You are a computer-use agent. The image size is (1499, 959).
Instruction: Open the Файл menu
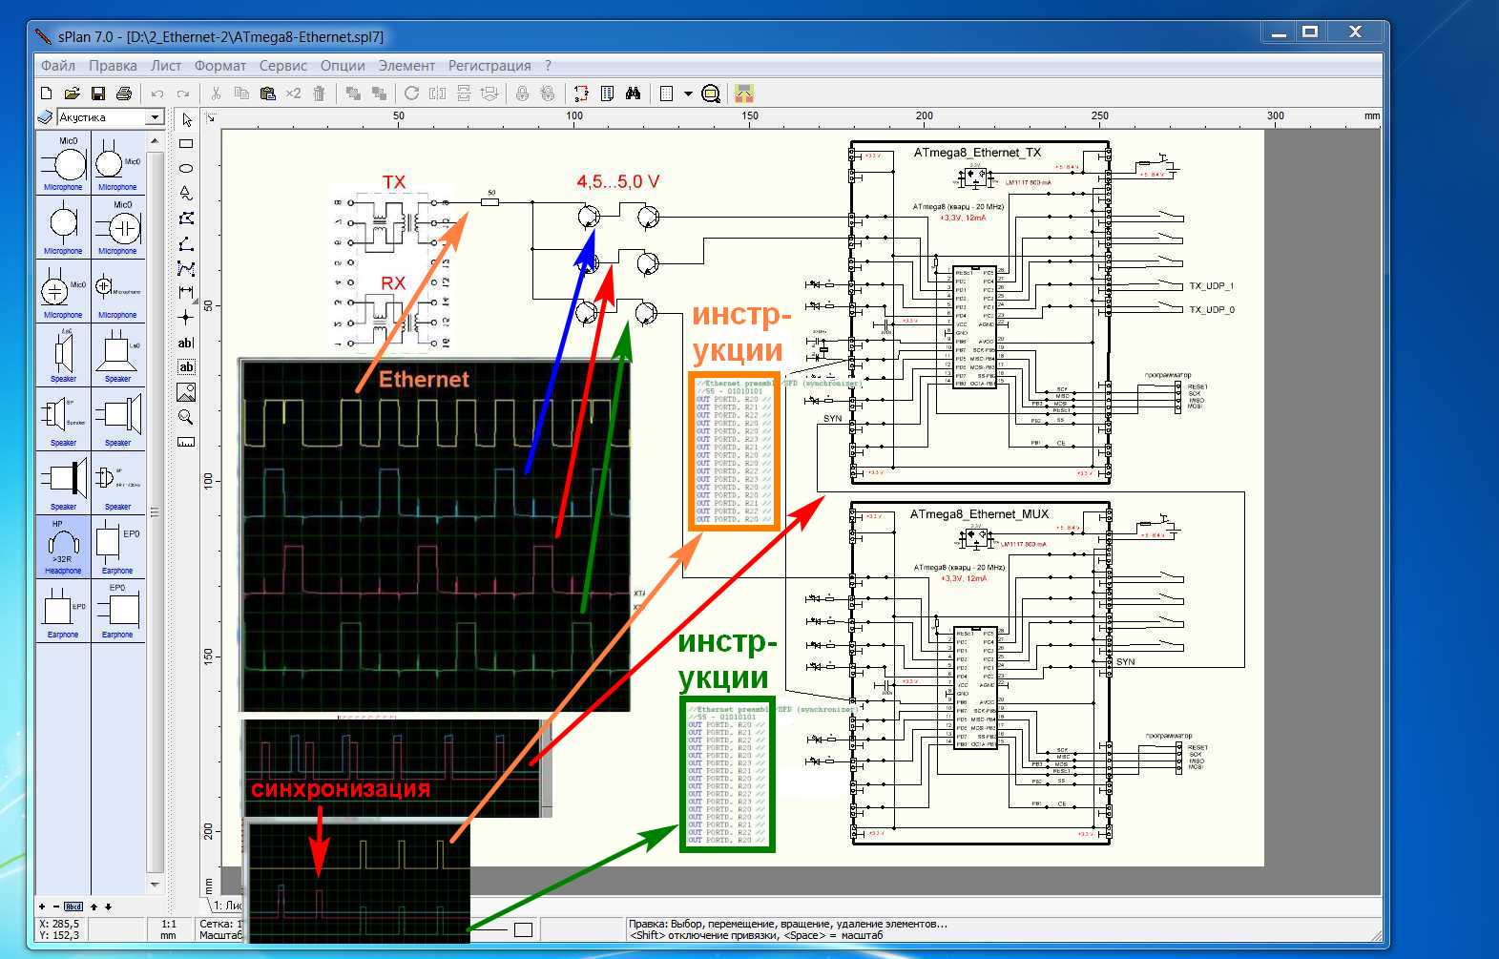(58, 66)
